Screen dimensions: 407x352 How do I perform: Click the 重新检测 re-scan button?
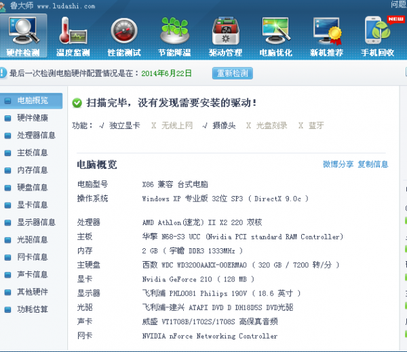[232, 73]
